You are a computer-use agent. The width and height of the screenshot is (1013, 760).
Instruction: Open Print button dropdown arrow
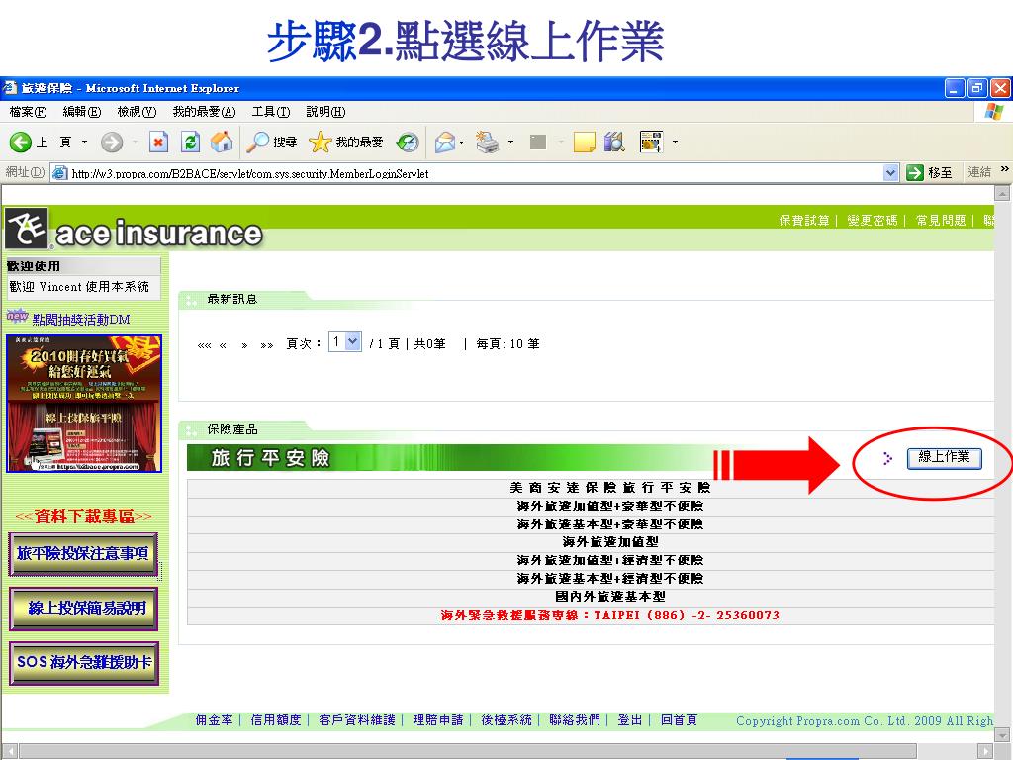(510, 142)
